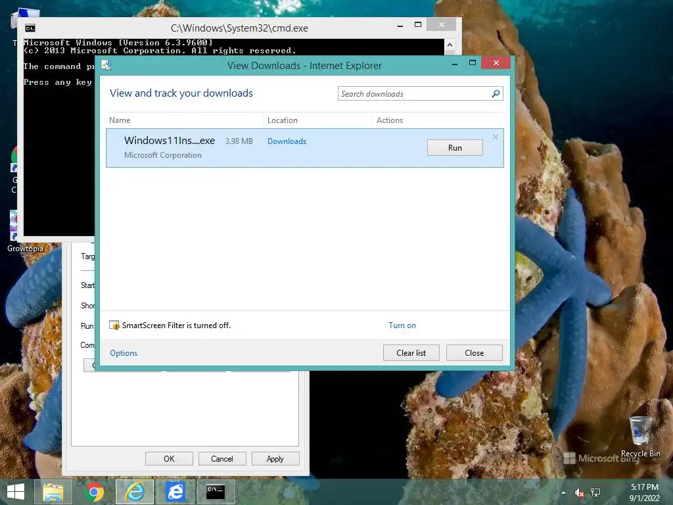Screen dimensions: 673x505
Task: Minimize the cmd.exe window
Action: 400,26
